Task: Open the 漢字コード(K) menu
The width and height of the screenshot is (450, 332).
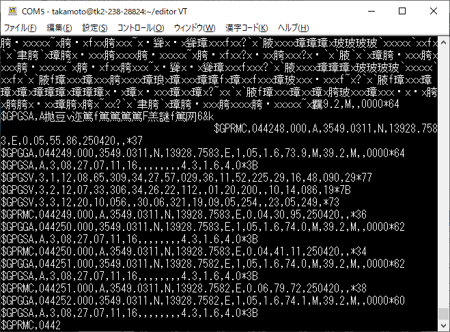Action: tap(247, 28)
